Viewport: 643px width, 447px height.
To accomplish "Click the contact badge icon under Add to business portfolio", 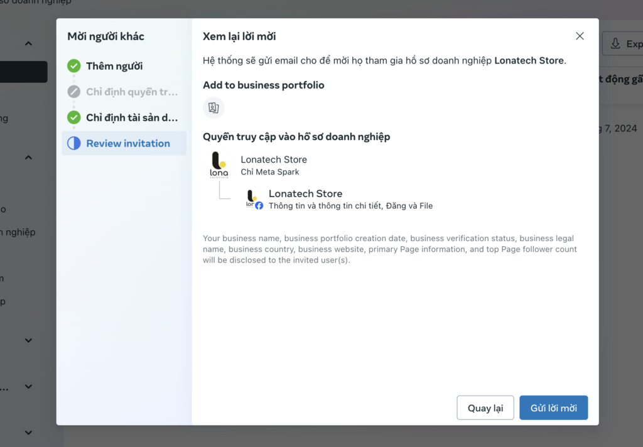I will coord(213,108).
